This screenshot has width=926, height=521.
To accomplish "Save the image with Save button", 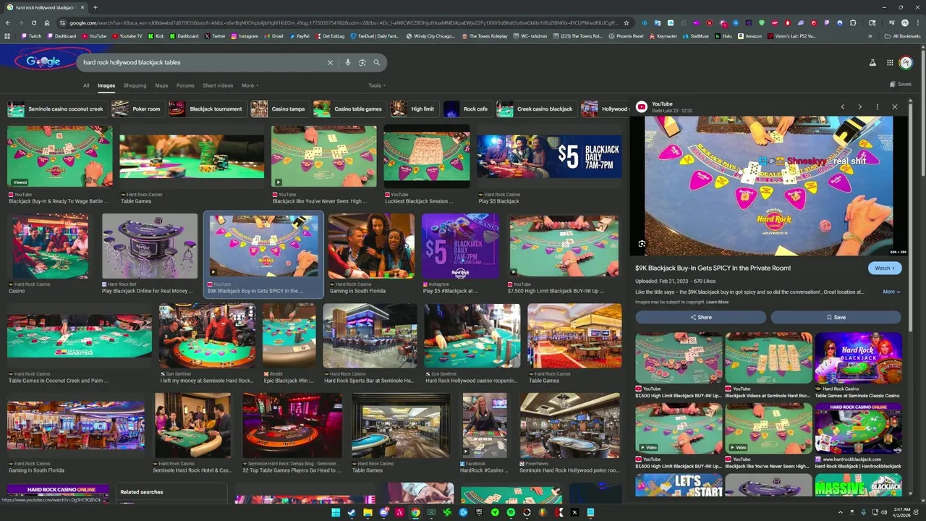I will pos(836,317).
